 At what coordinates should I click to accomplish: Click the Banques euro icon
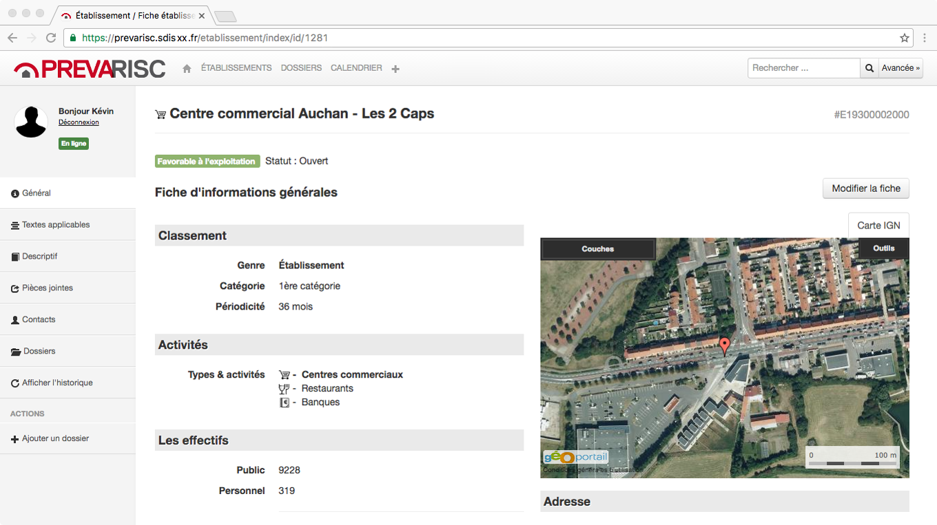(284, 403)
